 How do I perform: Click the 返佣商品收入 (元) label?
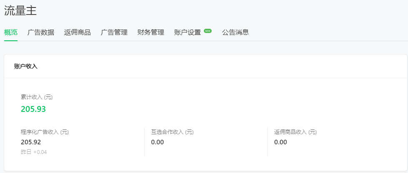point(295,132)
